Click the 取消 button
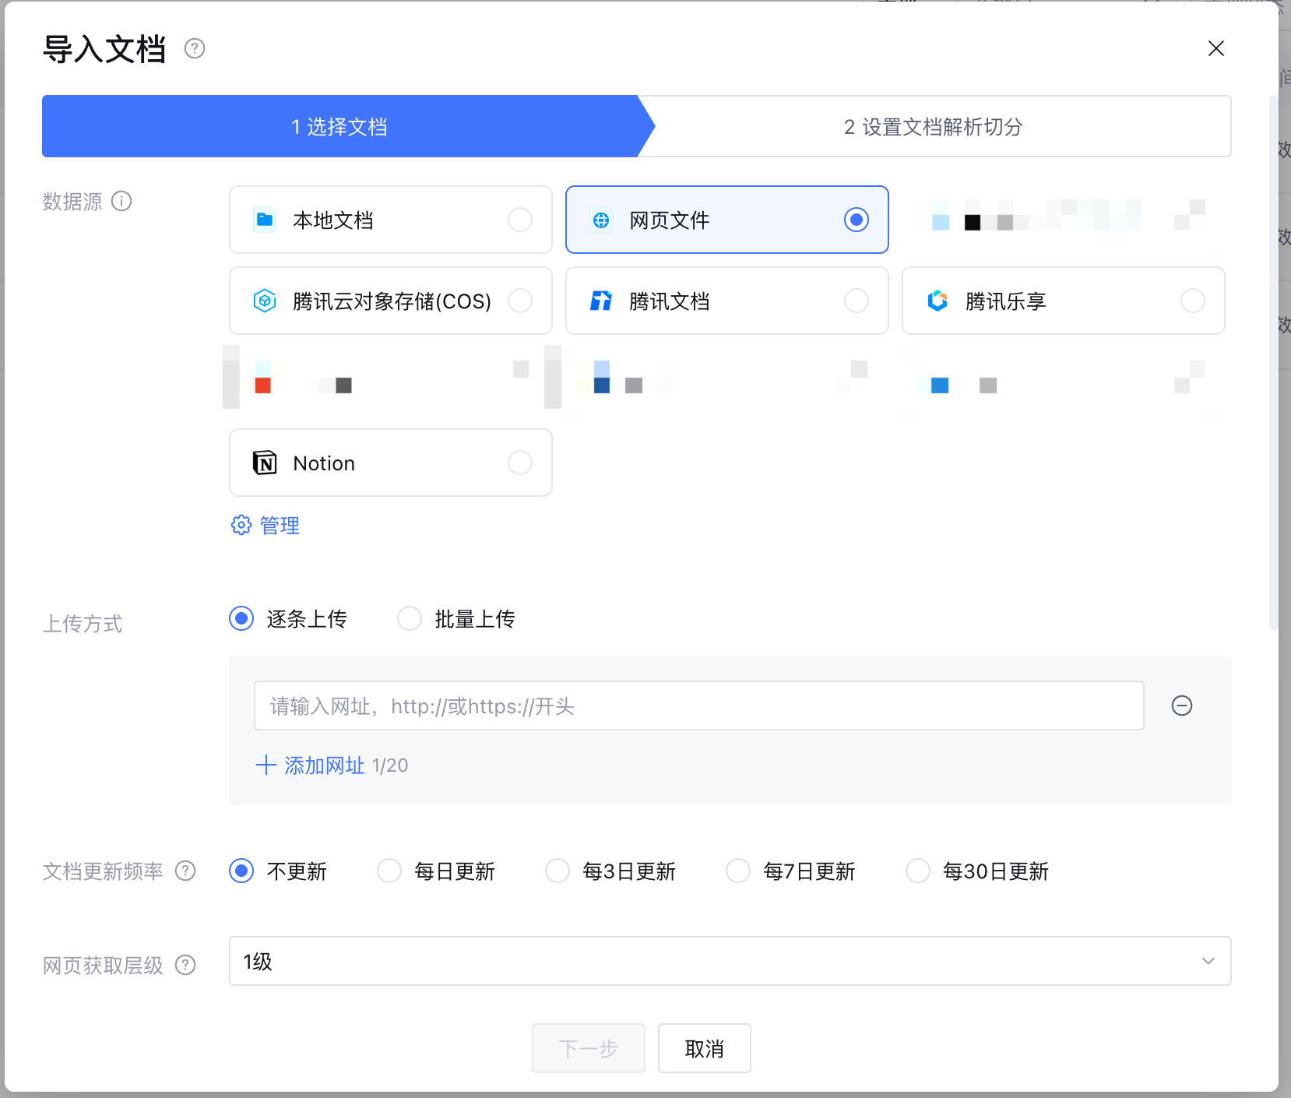1291x1098 pixels. pos(705,1048)
